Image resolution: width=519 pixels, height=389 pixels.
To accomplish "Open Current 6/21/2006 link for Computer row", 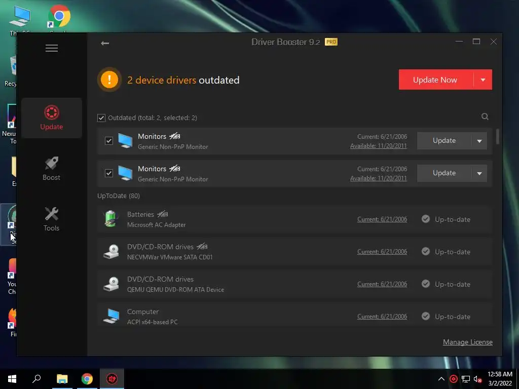I will 382,316.
